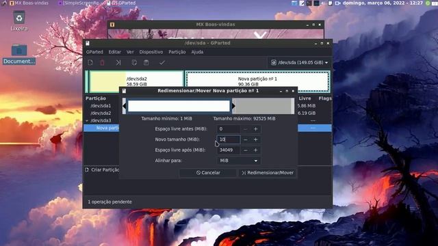Apply all operations with the checkmark icon

coord(162,62)
